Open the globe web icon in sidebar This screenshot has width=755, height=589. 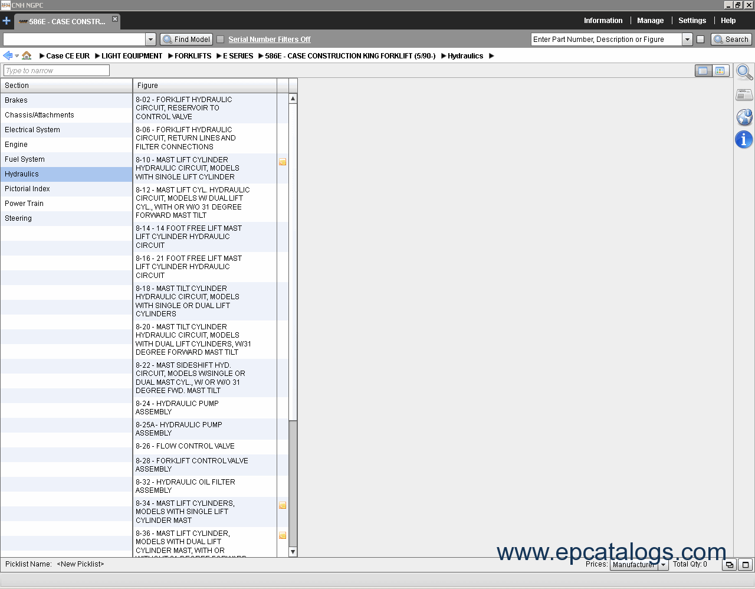[x=744, y=117]
